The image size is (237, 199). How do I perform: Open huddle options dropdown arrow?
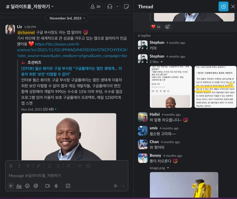pyautogui.click(x=117, y=7)
